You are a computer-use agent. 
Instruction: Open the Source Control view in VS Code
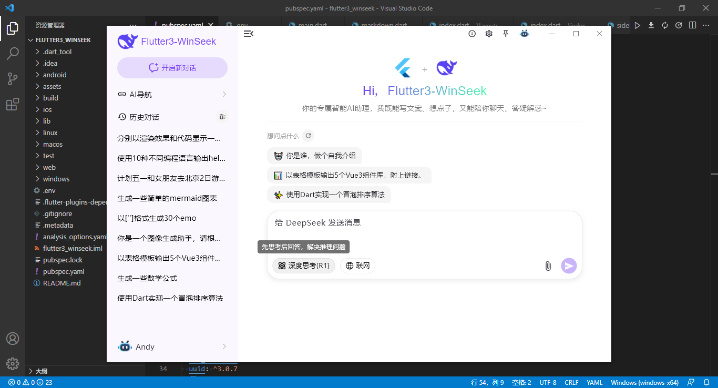pyautogui.click(x=13, y=79)
